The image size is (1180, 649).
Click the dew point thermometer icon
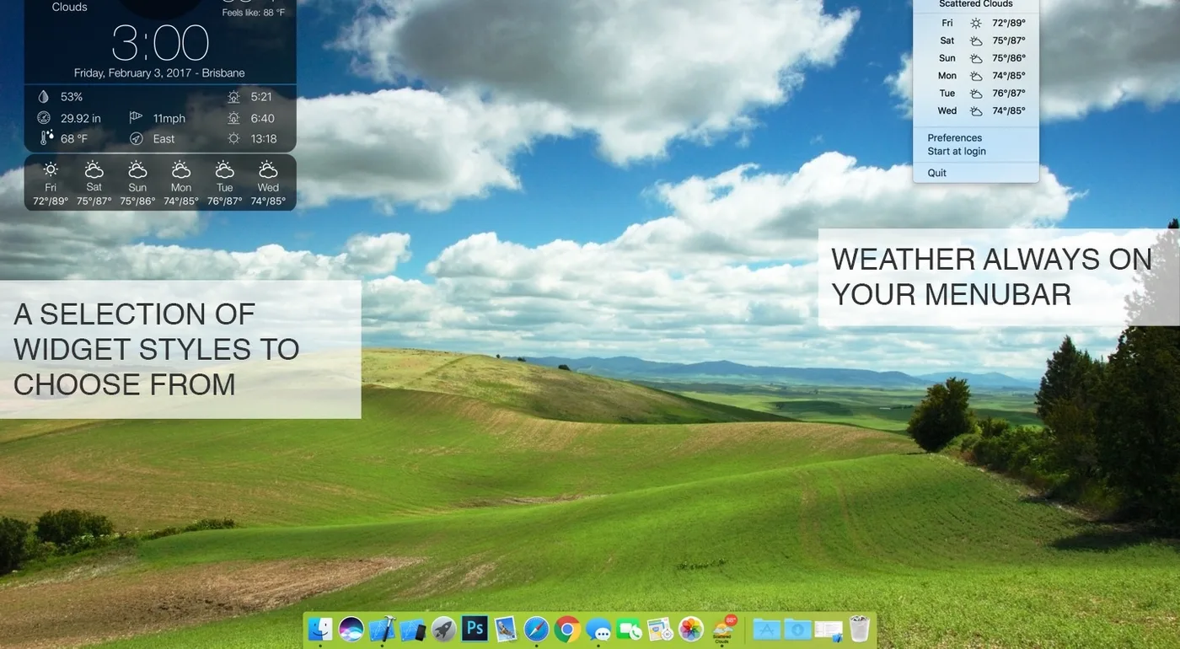[x=46, y=138]
